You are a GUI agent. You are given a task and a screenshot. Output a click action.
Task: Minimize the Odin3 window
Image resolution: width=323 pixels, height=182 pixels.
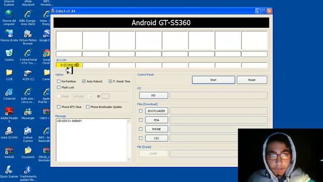(x=258, y=11)
